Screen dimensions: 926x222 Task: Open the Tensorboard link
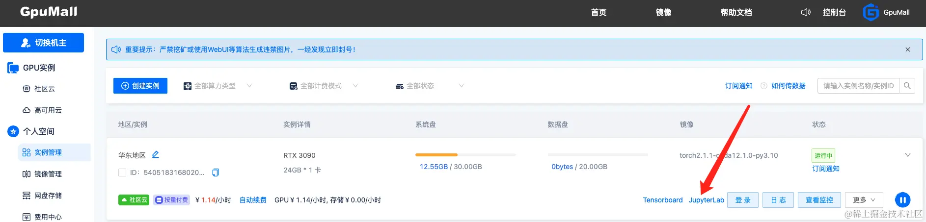[663, 200]
